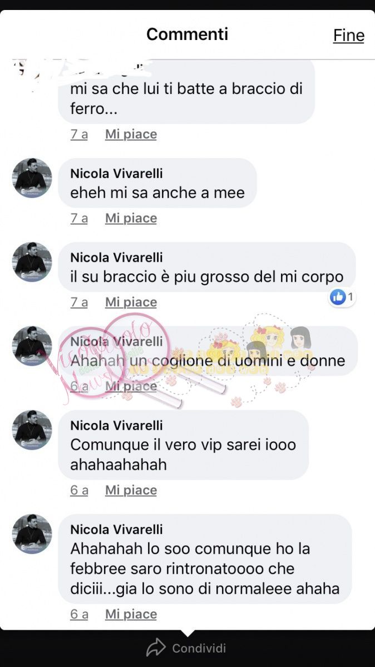The height and width of the screenshot is (667, 375).
Task: Click the Condividi share arrow icon
Action: [156, 648]
